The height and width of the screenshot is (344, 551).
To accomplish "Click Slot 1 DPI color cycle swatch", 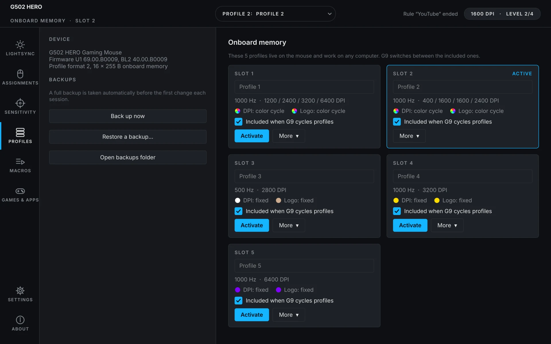I will (x=238, y=111).
